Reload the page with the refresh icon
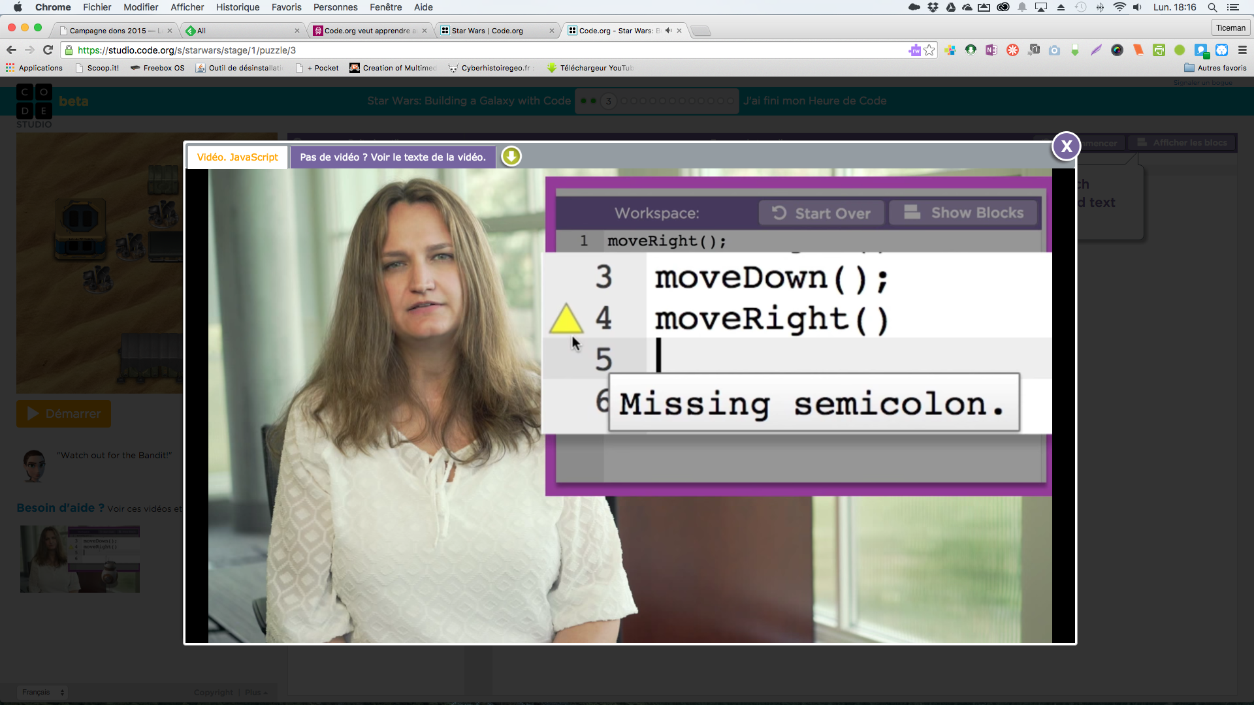Viewport: 1254px width, 705px height. [x=48, y=50]
